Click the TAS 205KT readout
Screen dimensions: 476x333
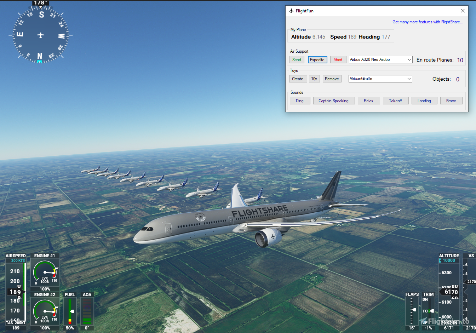[x=16, y=323]
